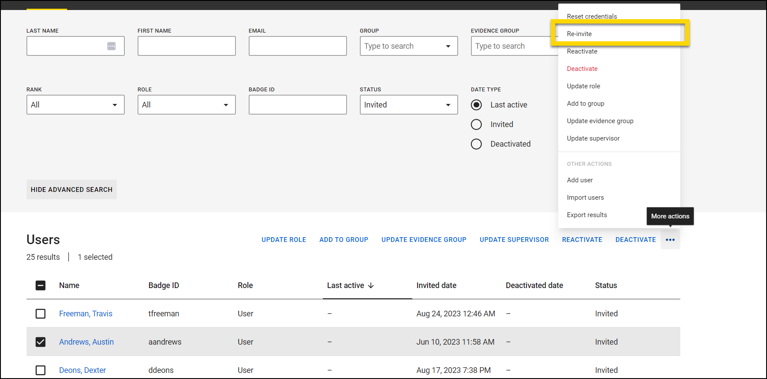Image resolution: width=767 pixels, height=379 pixels.
Task: Click Invited status in Freeman, Travis row
Action: (x=607, y=314)
